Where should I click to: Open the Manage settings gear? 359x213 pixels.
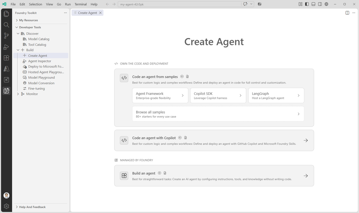pyautogui.click(x=6, y=206)
